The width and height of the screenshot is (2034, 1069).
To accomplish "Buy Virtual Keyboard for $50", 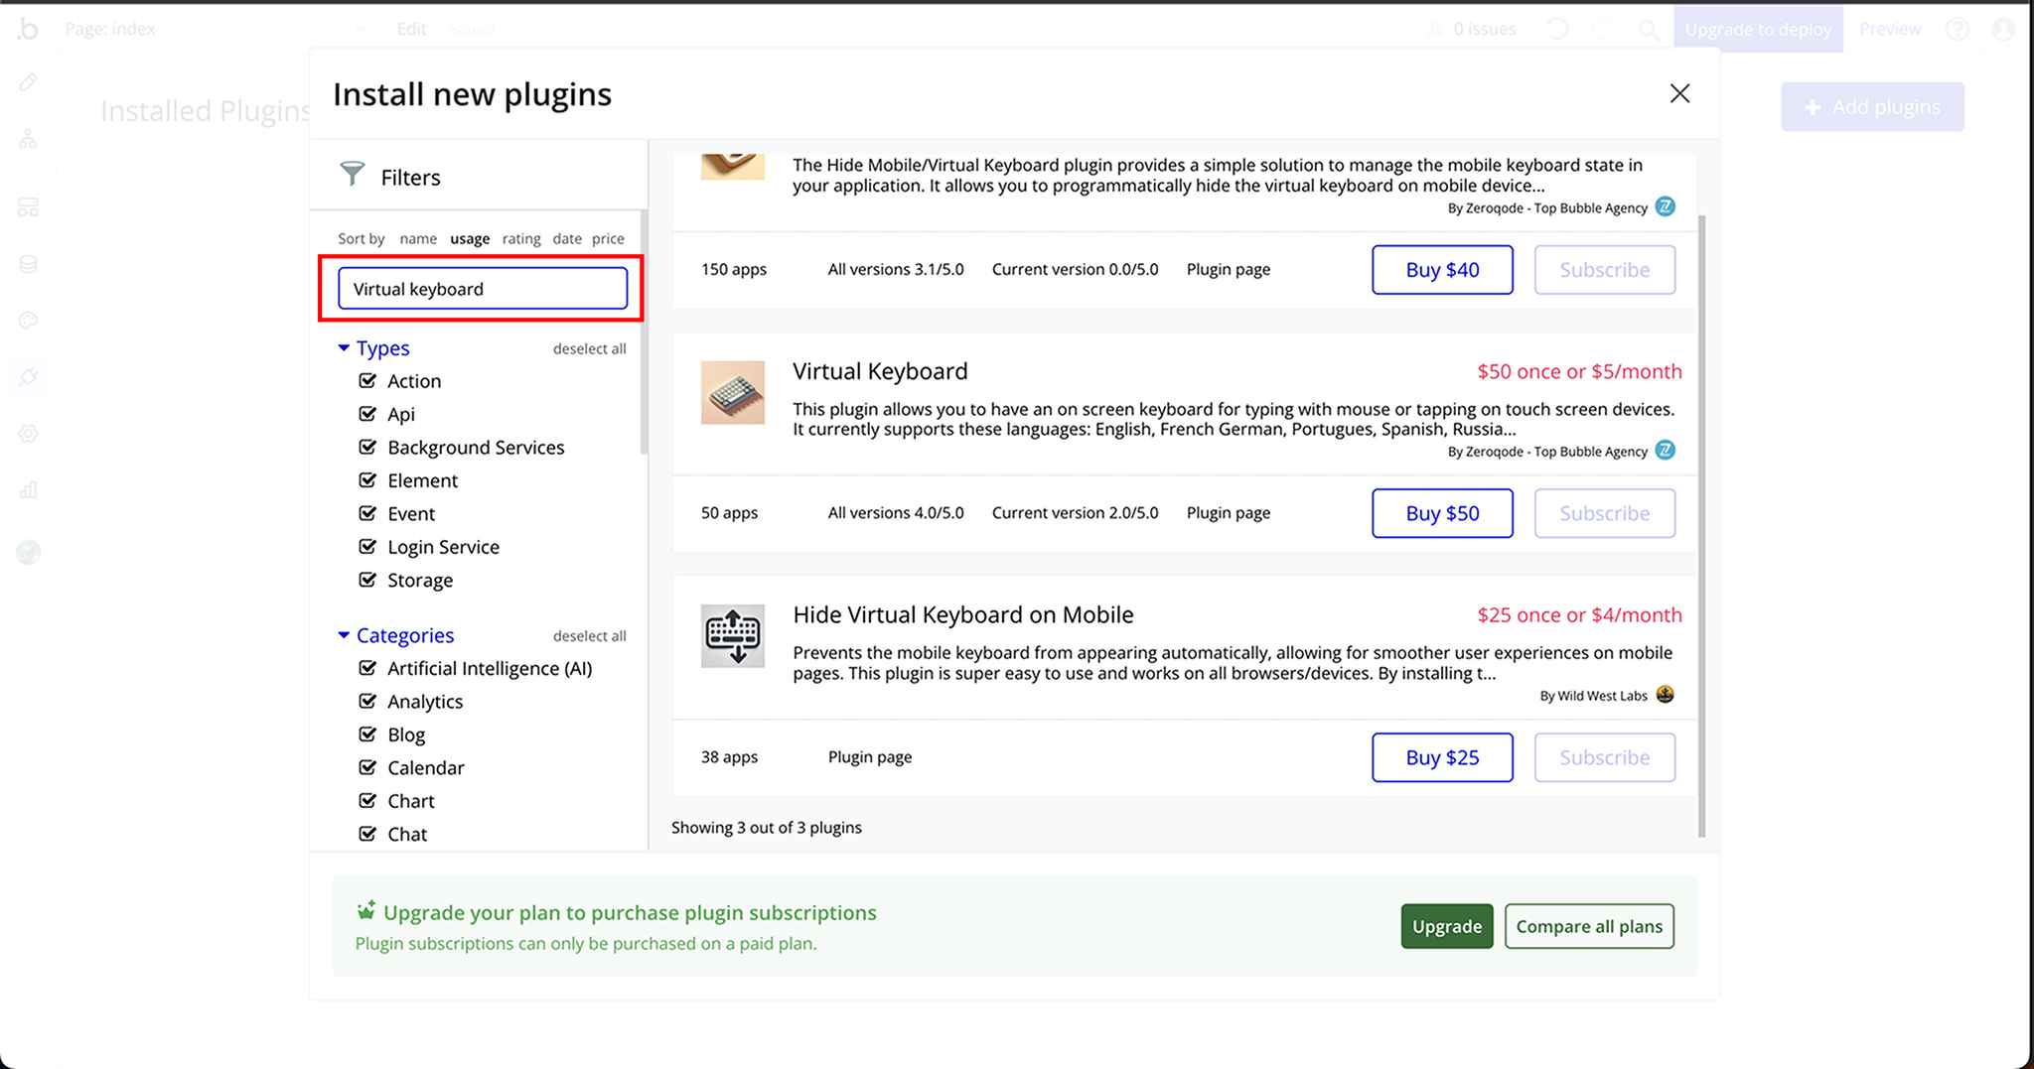I will pos(1442,513).
